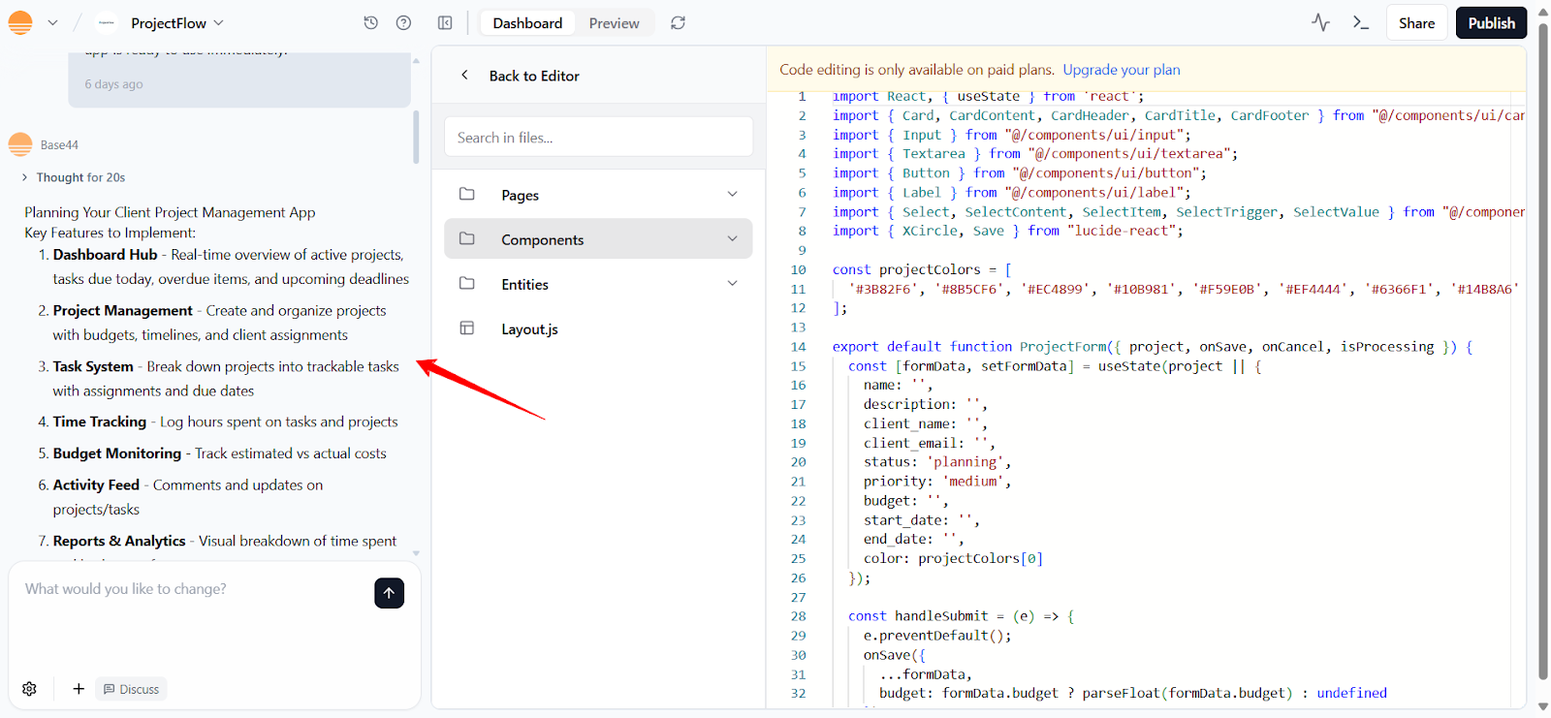
Task: Open version history clock icon
Action: (370, 22)
